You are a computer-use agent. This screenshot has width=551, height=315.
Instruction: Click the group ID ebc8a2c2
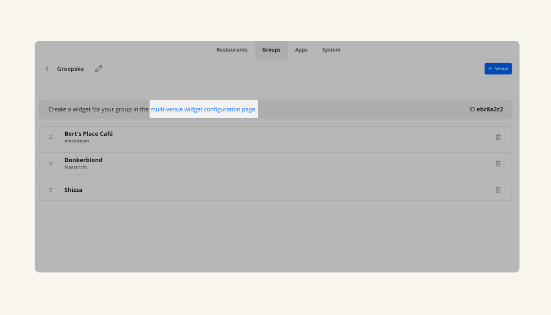[490, 109]
